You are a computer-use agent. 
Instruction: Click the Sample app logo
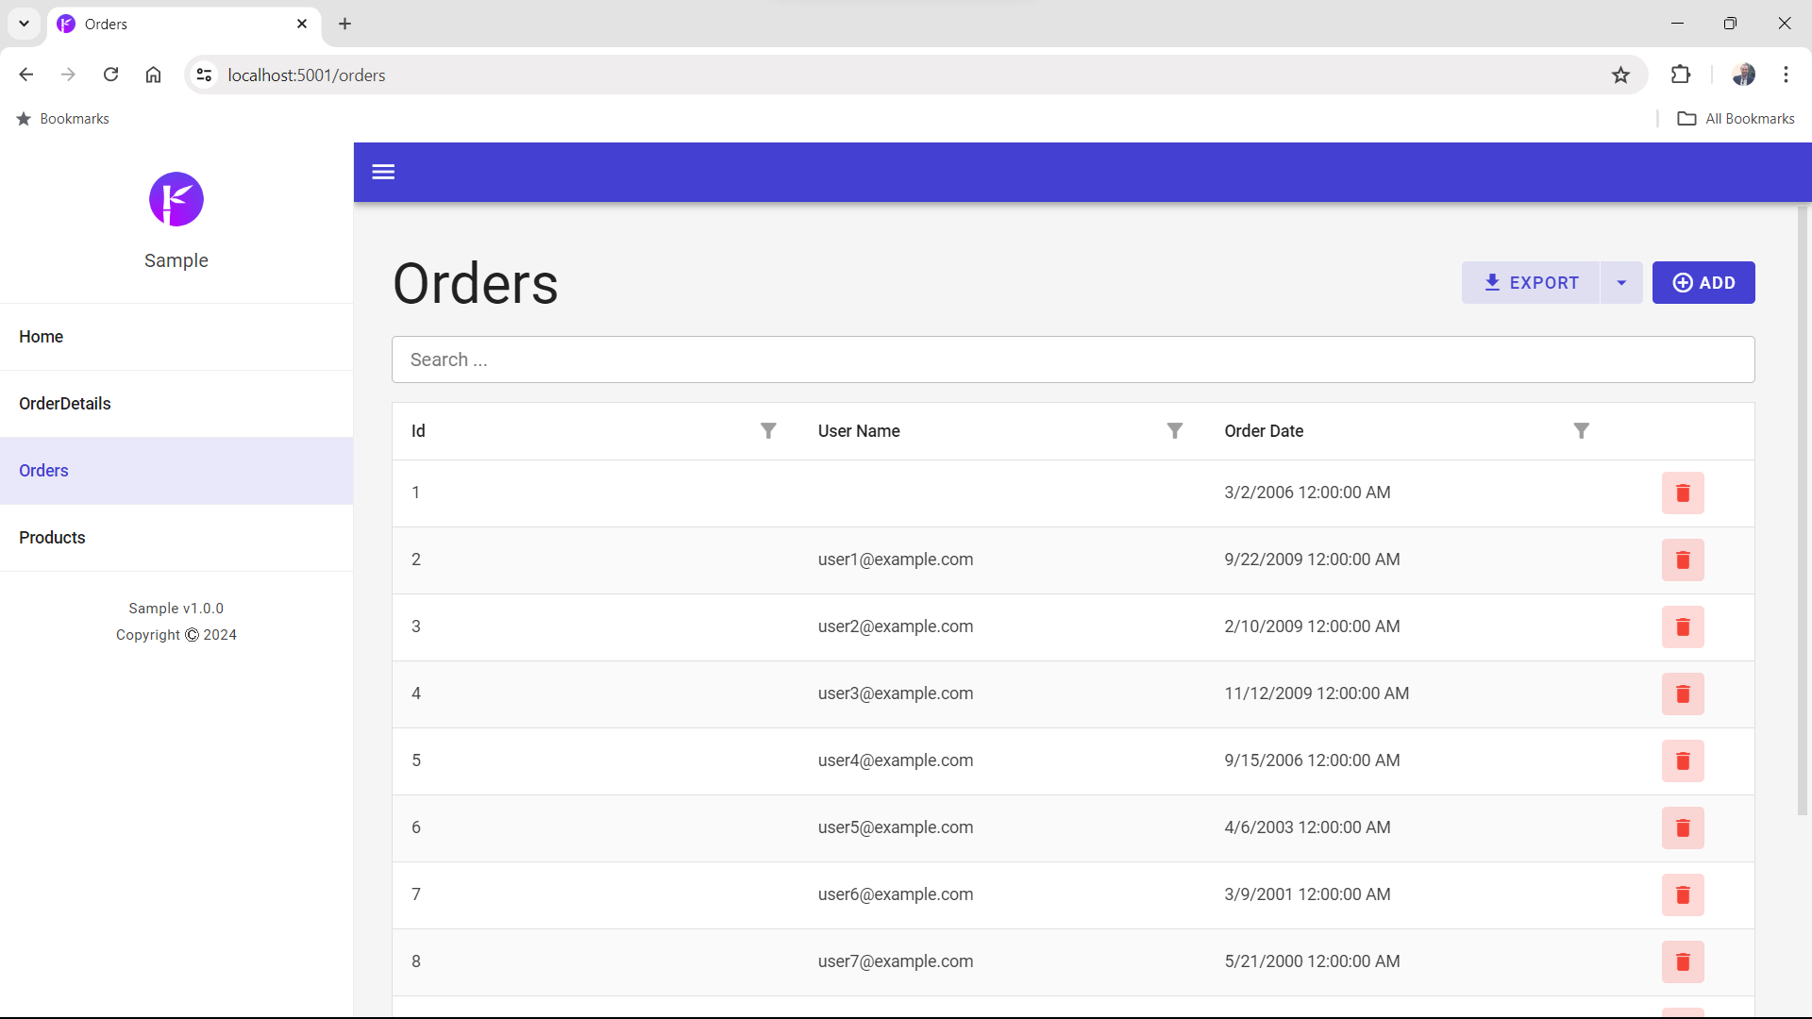point(176,199)
